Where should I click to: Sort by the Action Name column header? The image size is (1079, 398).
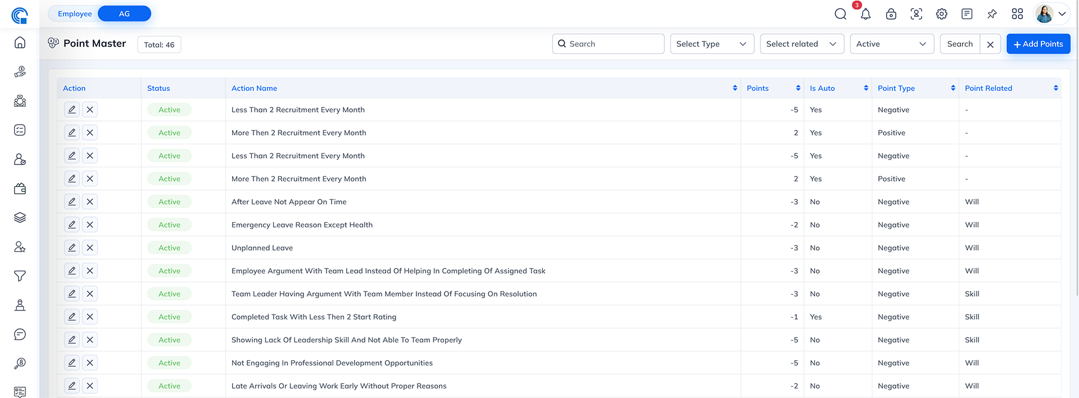pyautogui.click(x=254, y=88)
